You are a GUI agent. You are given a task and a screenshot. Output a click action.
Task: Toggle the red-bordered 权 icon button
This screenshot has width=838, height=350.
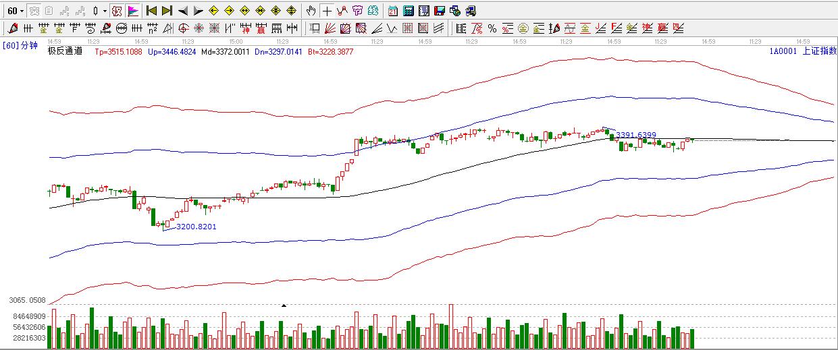(x=117, y=11)
